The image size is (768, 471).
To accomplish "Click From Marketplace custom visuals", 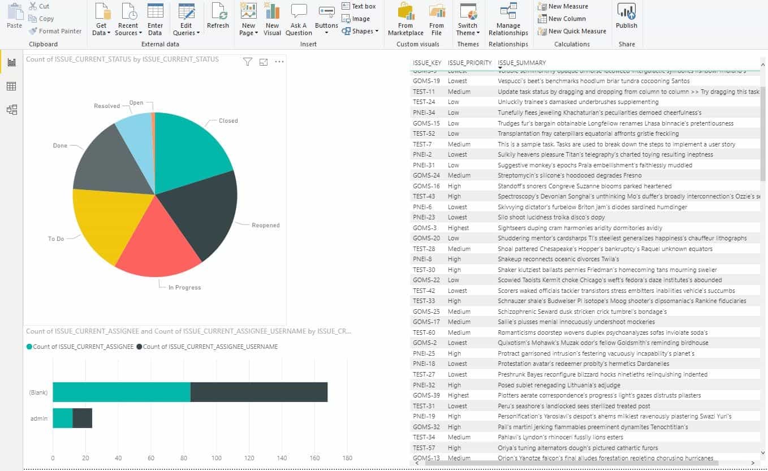I will click(x=405, y=20).
